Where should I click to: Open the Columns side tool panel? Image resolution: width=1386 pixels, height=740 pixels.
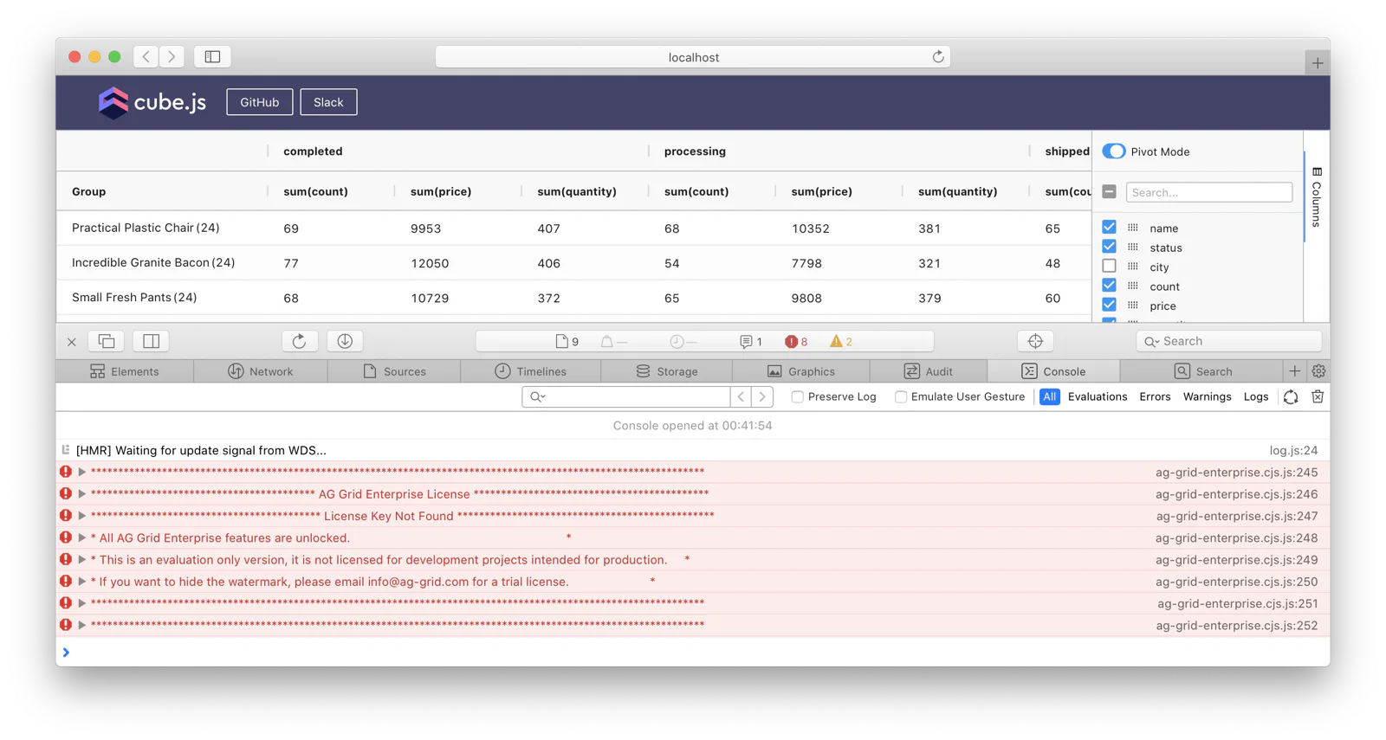coord(1317,197)
